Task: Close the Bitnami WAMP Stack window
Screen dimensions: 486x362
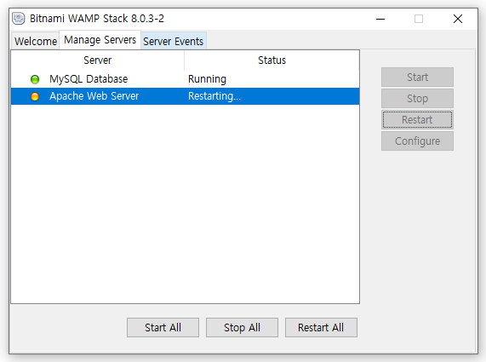Action: pos(458,19)
